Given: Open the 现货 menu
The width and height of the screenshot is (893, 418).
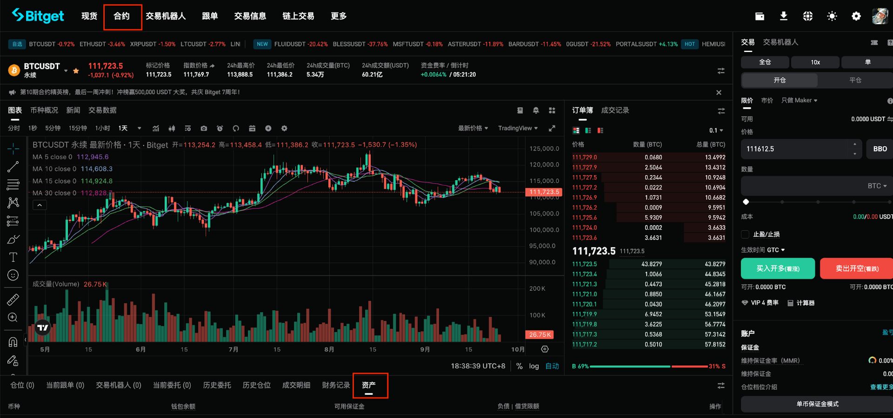Looking at the screenshot, I should pyautogui.click(x=89, y=16).
